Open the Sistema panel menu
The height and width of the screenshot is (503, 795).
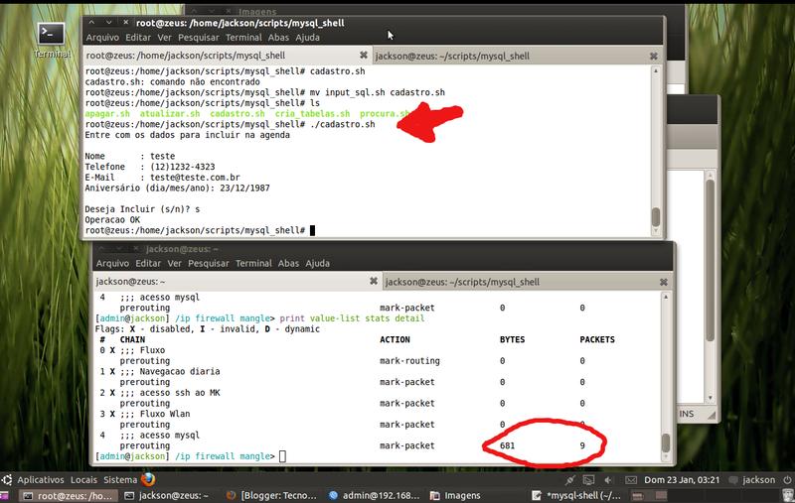point(120,480)
